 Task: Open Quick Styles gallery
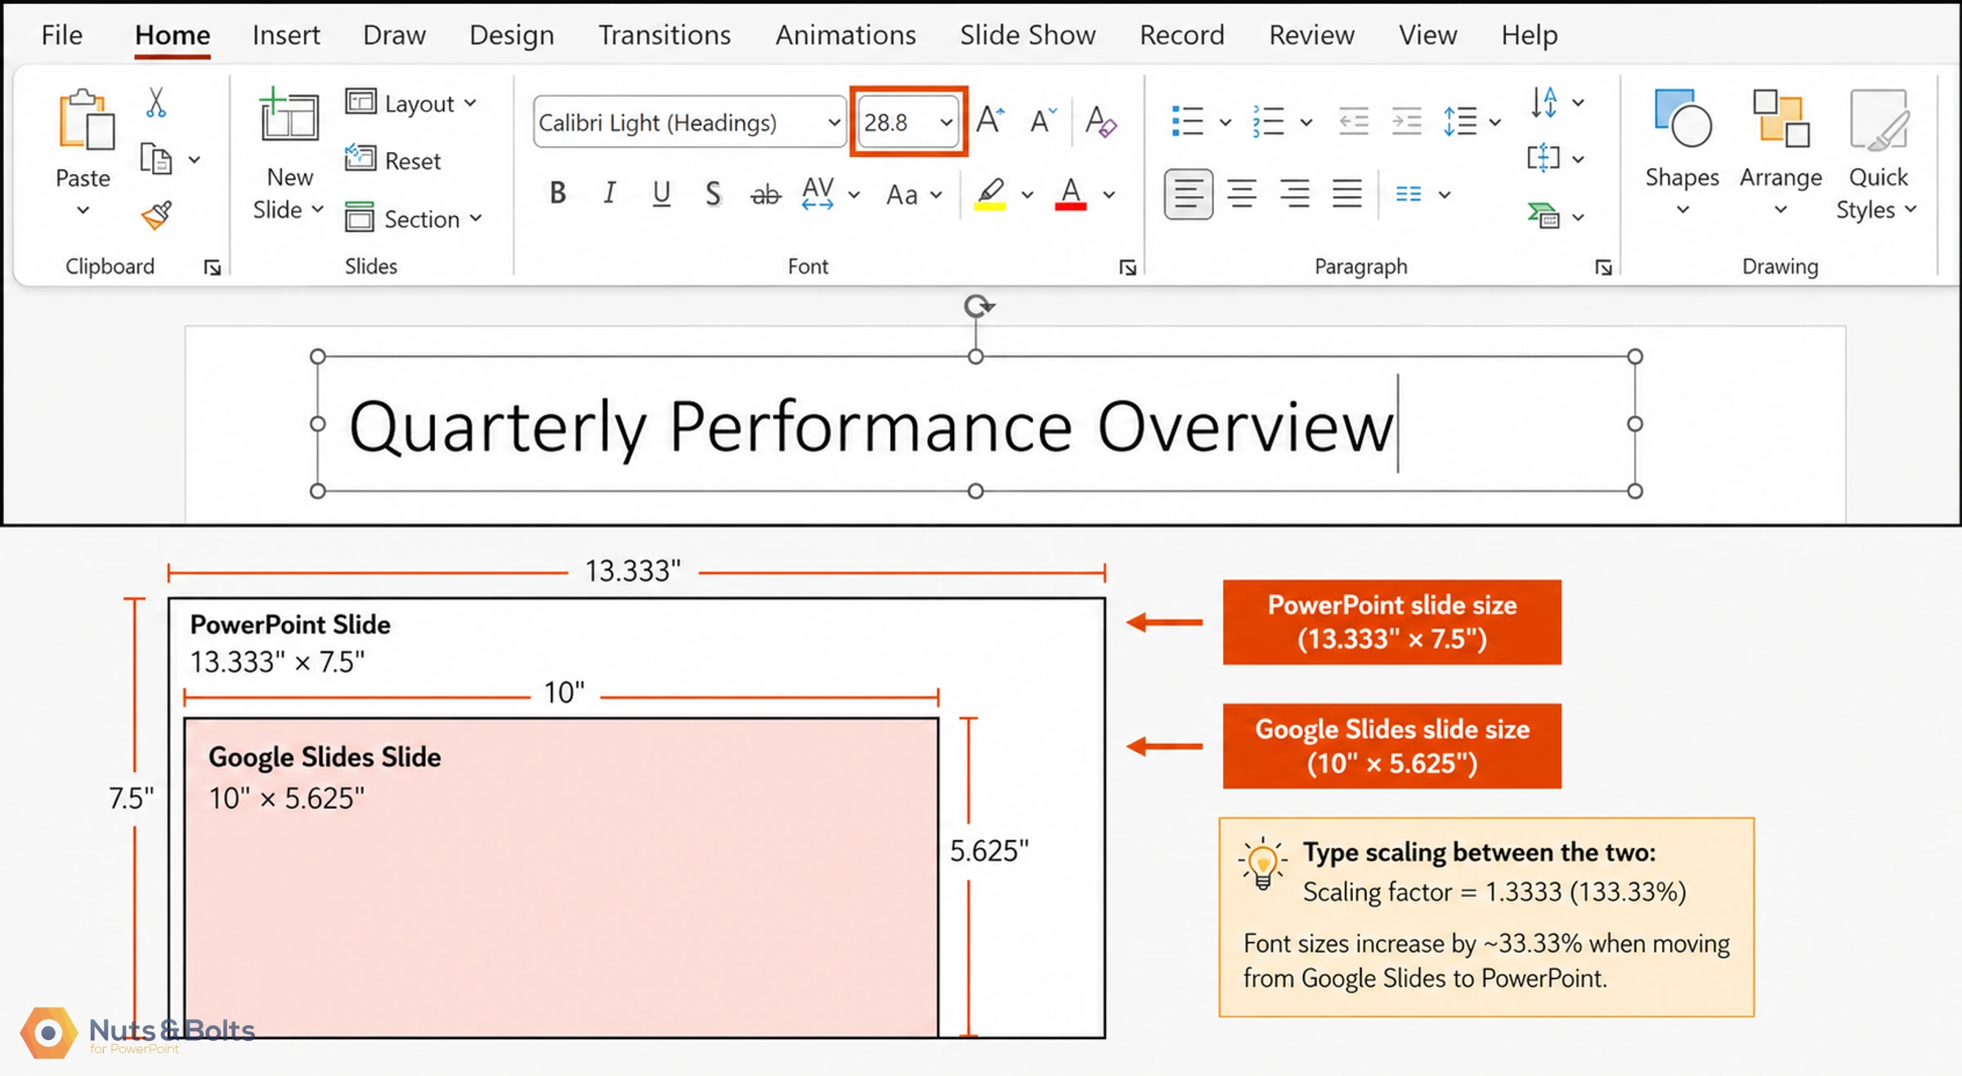pyautogui.click(x=1878, y=154)
